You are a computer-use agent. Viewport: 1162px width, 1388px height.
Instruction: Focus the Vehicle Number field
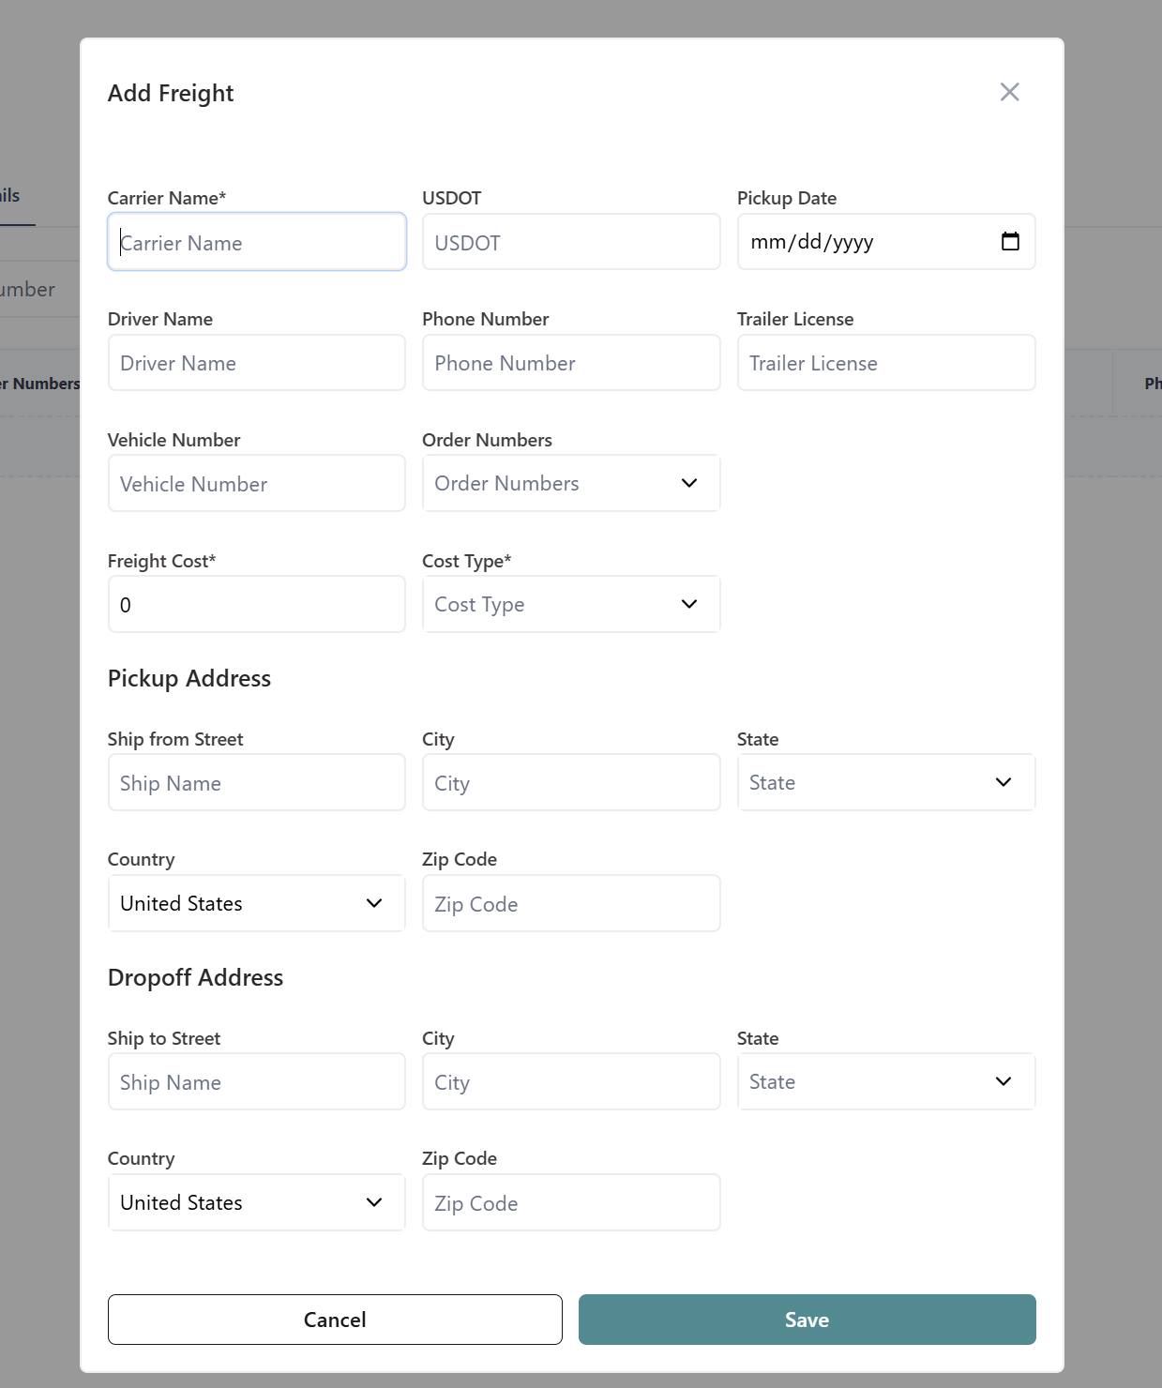[x=256, y=483]
